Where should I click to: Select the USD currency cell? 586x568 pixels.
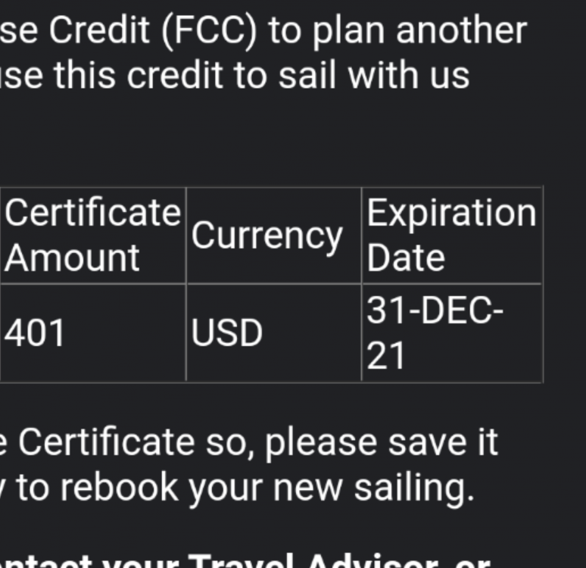(274, 332)
